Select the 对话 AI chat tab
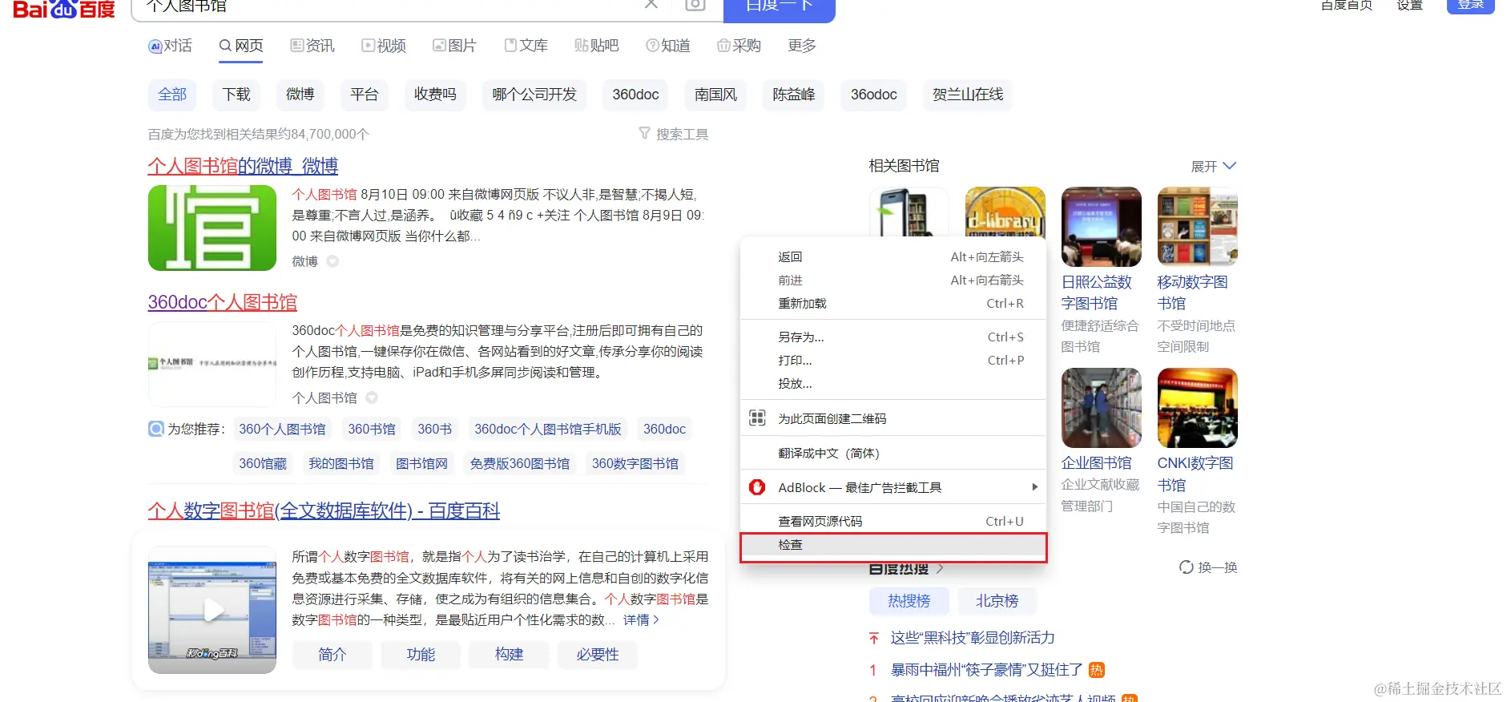1507x702 pixels. click(x=171, y=46)
